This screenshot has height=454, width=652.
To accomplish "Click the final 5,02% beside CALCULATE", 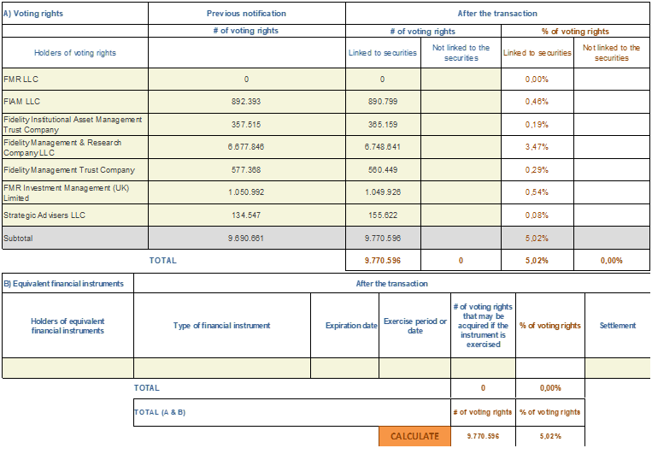I will (550, 436).
